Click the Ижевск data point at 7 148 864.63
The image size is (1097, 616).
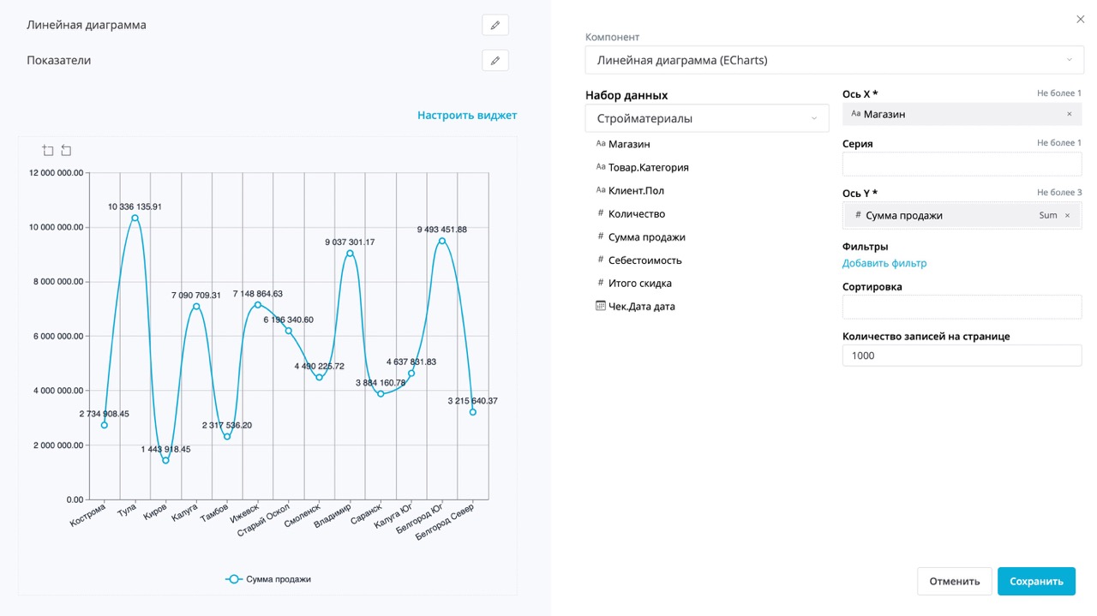pos(258,304)
